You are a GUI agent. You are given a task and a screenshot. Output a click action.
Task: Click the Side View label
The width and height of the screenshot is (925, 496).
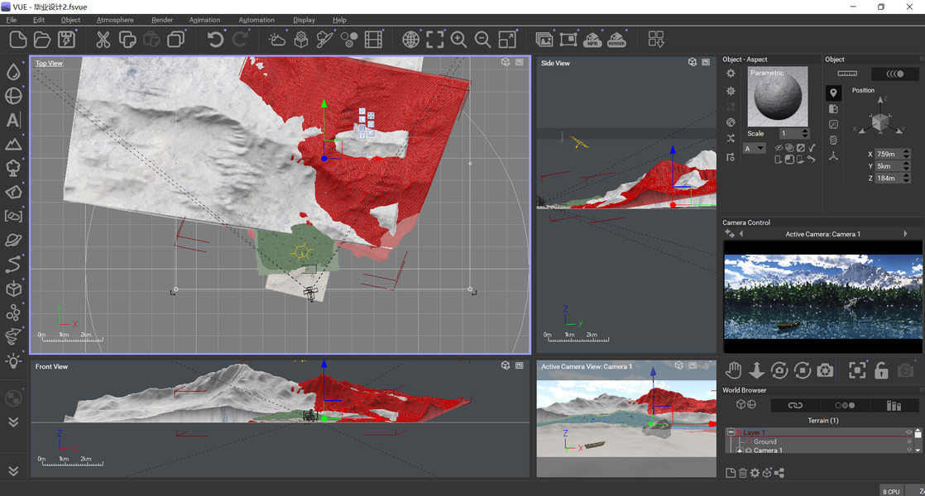point(556,63)
